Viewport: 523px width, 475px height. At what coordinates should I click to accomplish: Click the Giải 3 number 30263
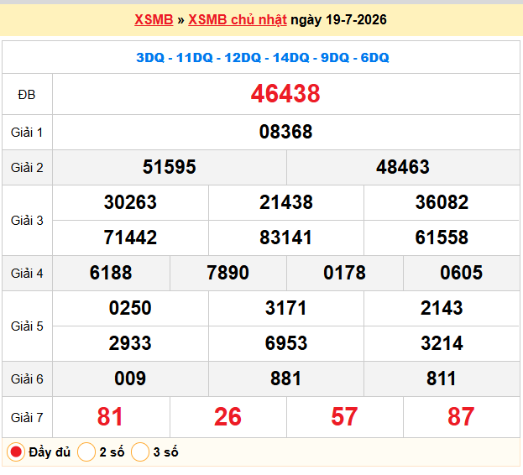point(130,202)
